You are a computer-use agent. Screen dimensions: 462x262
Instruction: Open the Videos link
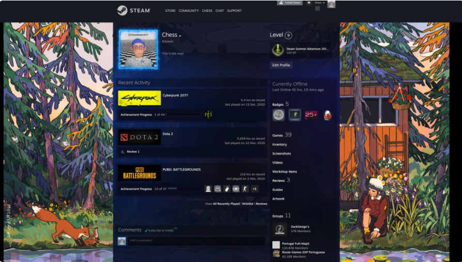click(278, 162)
